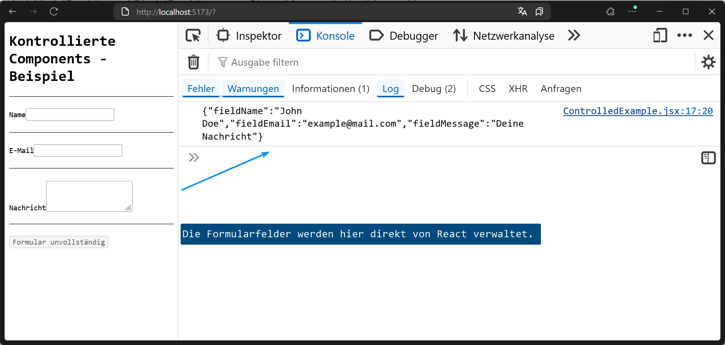Click the browser back arrow

[x=13, y=11]
